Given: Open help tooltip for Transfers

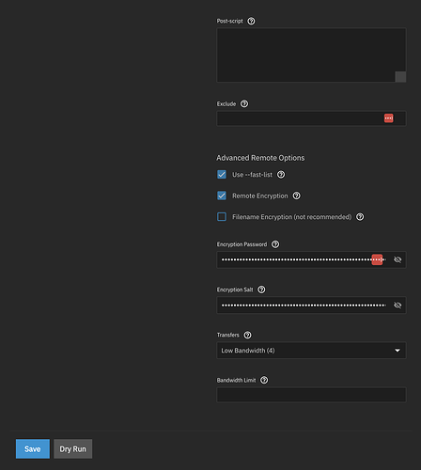Looking at the screenshot, I should 247,335.
